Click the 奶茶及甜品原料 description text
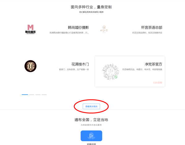The width and height of the screenshot is (185, 145). tap(147, 33)
